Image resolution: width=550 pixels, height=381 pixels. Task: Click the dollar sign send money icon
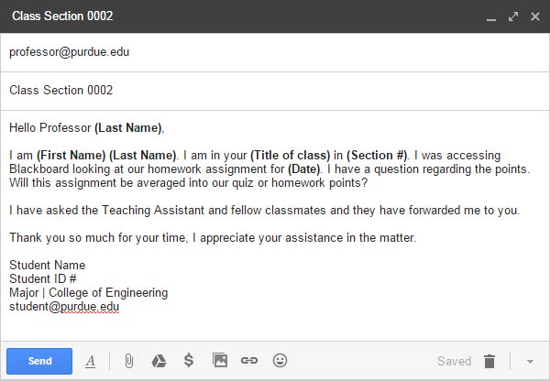[189, 361]
